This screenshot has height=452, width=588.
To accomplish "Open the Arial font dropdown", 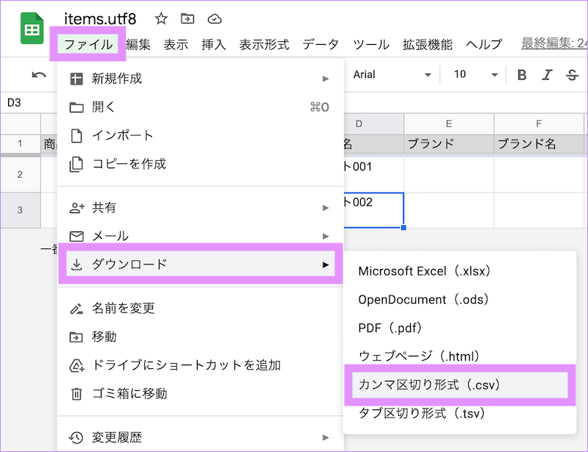I will [392, 75].
